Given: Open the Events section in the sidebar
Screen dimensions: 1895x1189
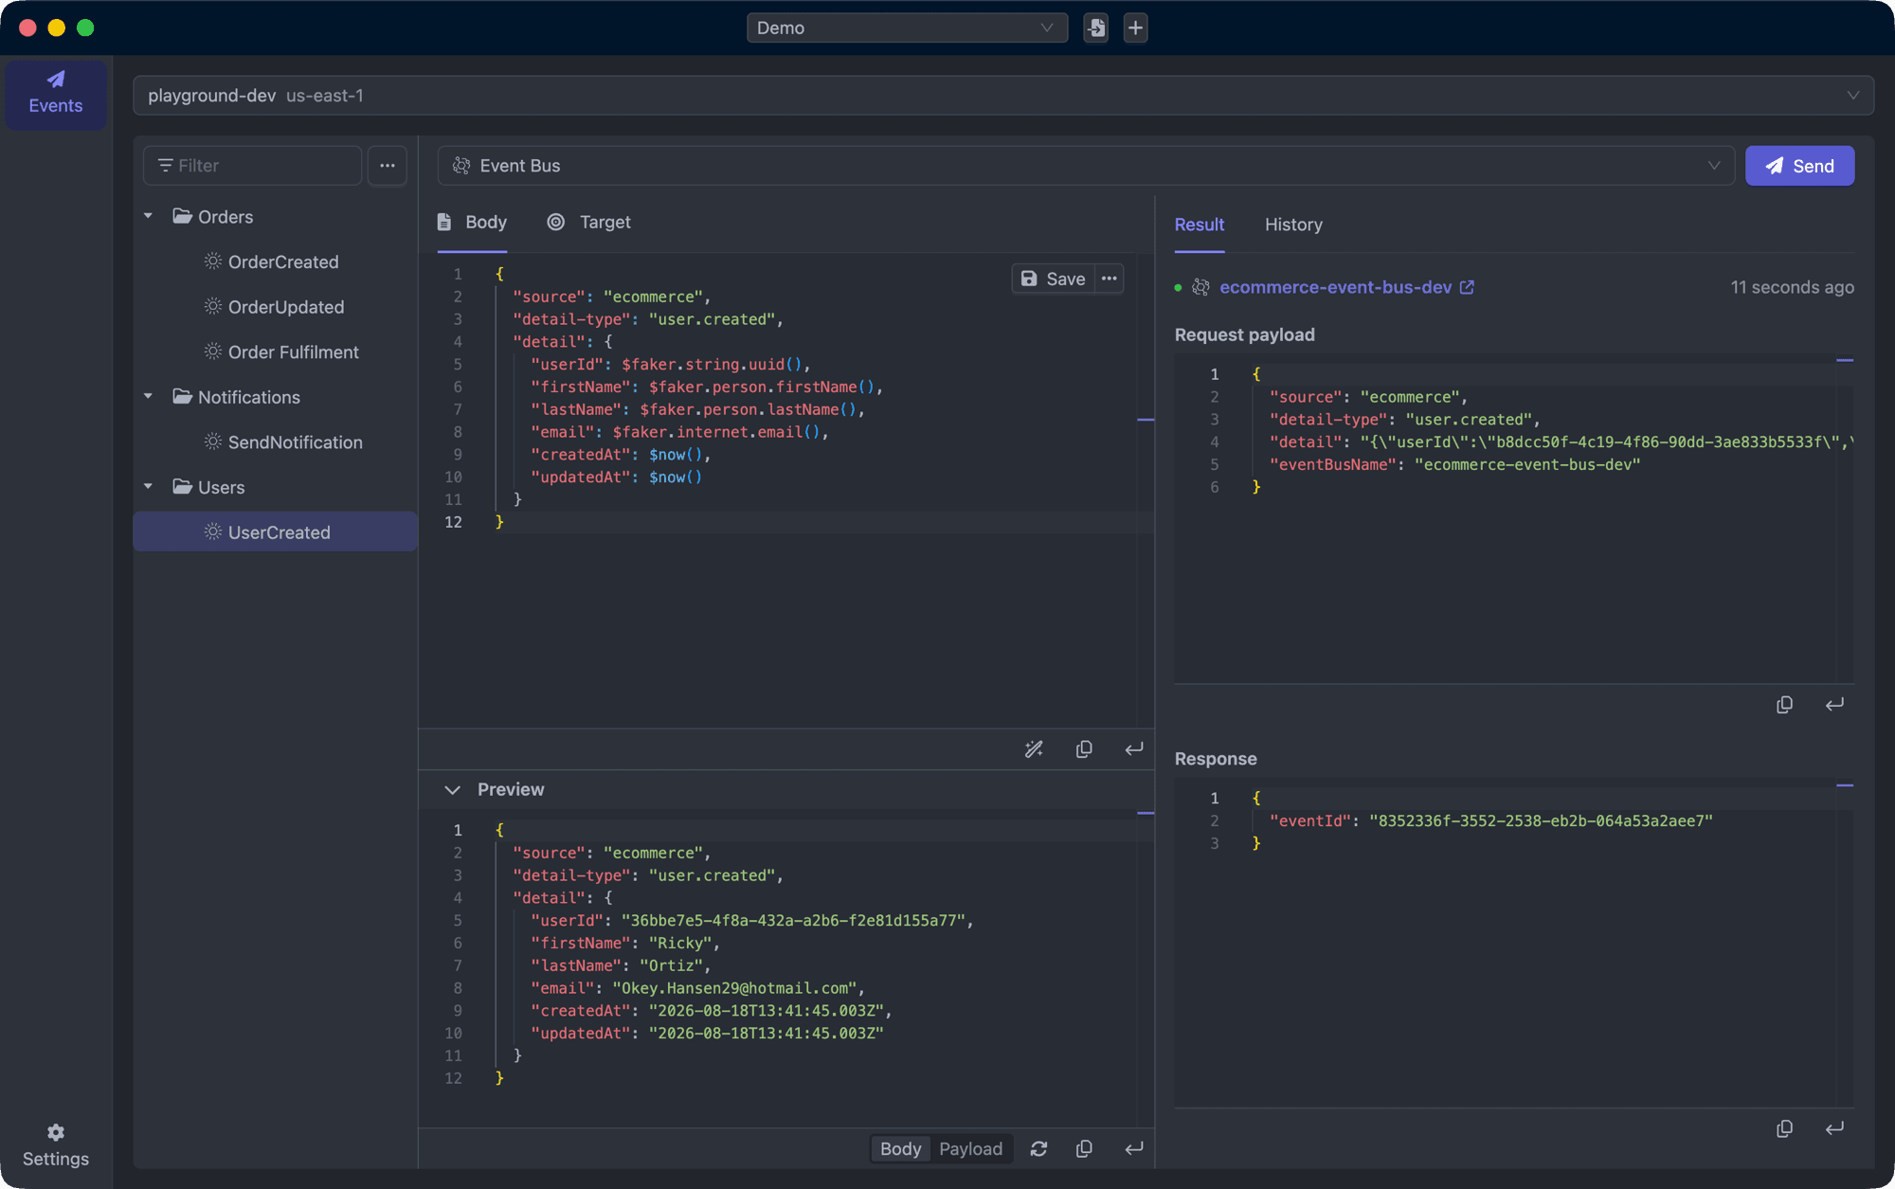Looking at the screenshot, I should 55,94.
